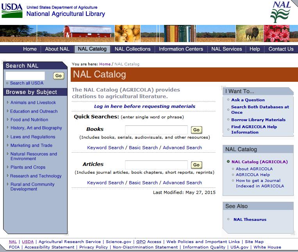Focus the Books quick search field
The height and width of the screenshot is (252, 298).
(156, 130)
